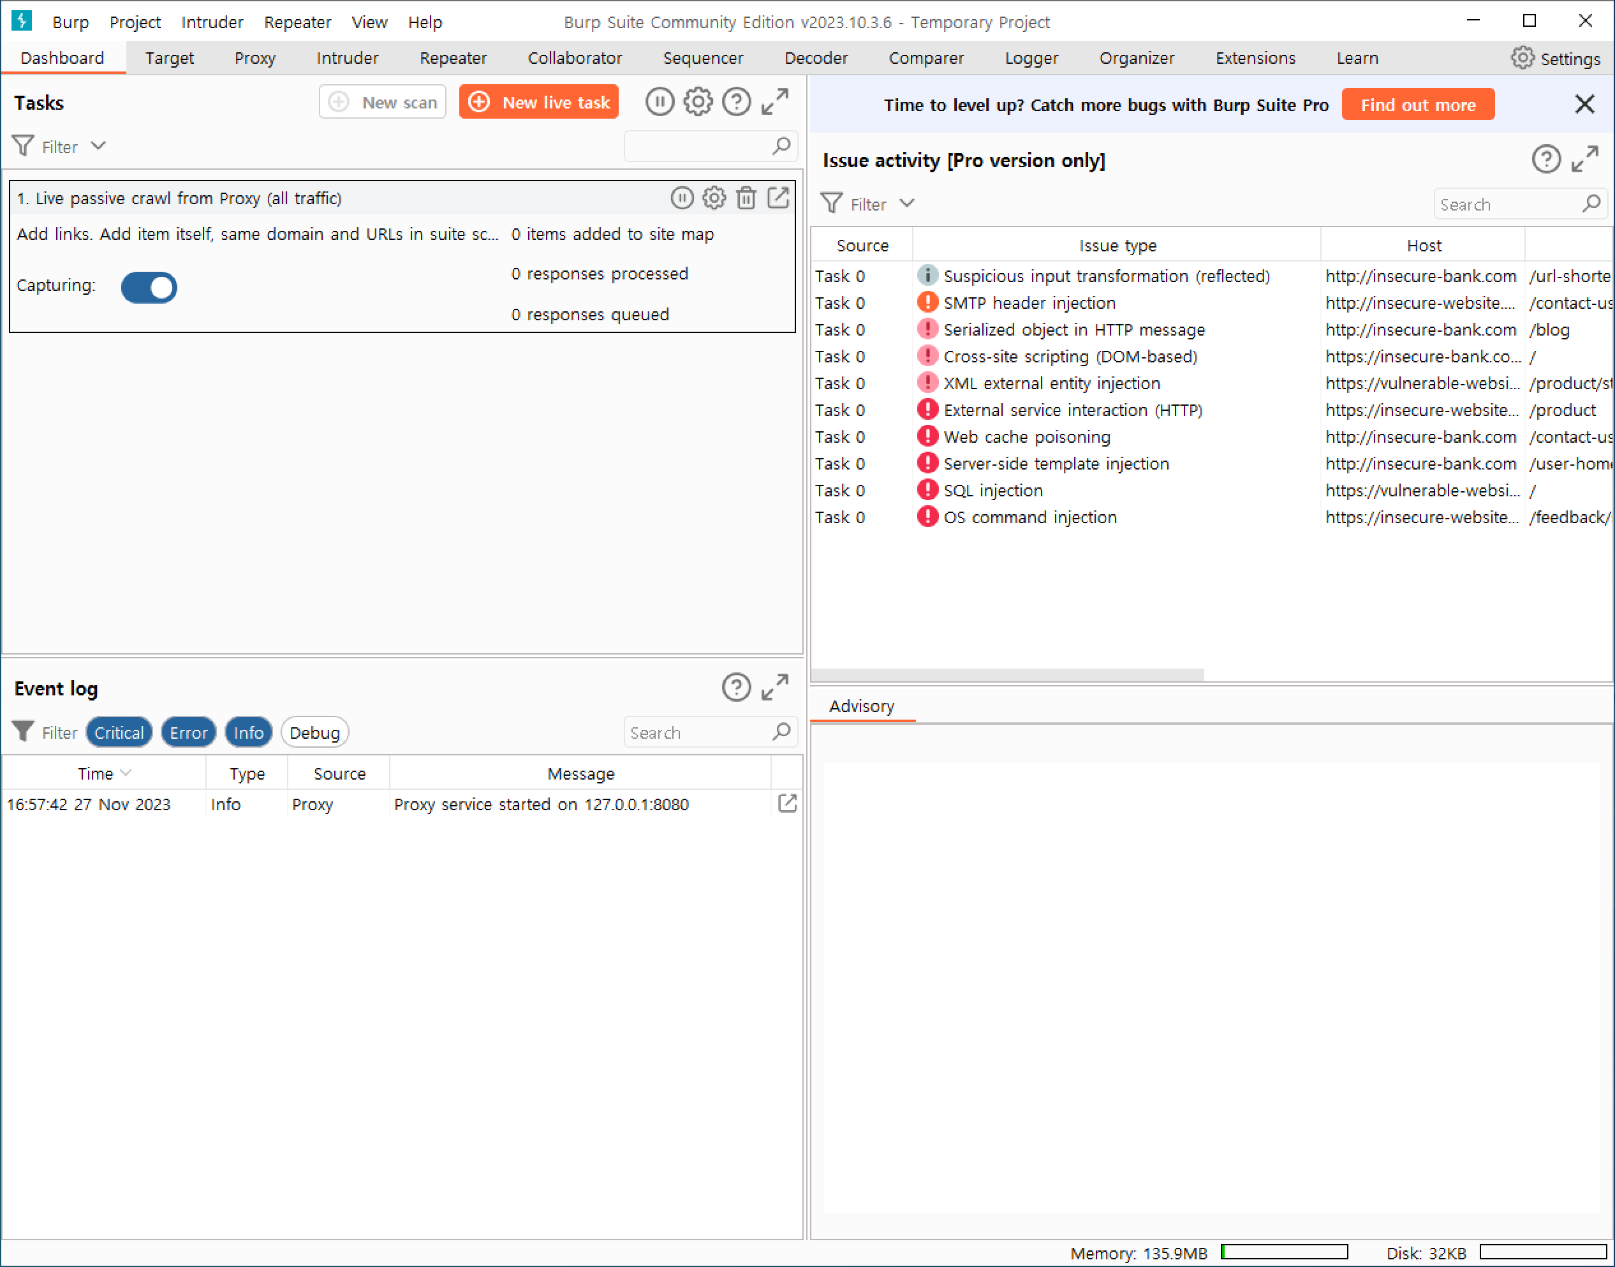Select the Web cache poisoning issue row
The width and height of the screenshot is (1615, 1267).
tap(1212, 436)
